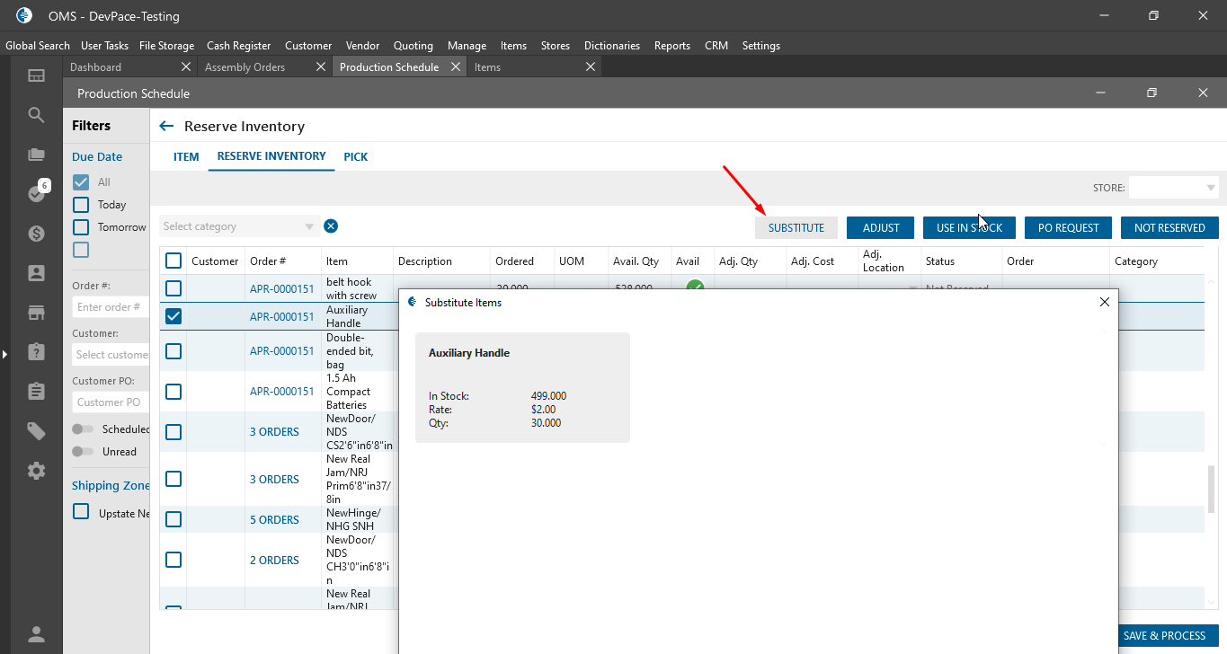The image size is (1227, 654).
Task: Open the Reports menu
Action: pos(671,46)
